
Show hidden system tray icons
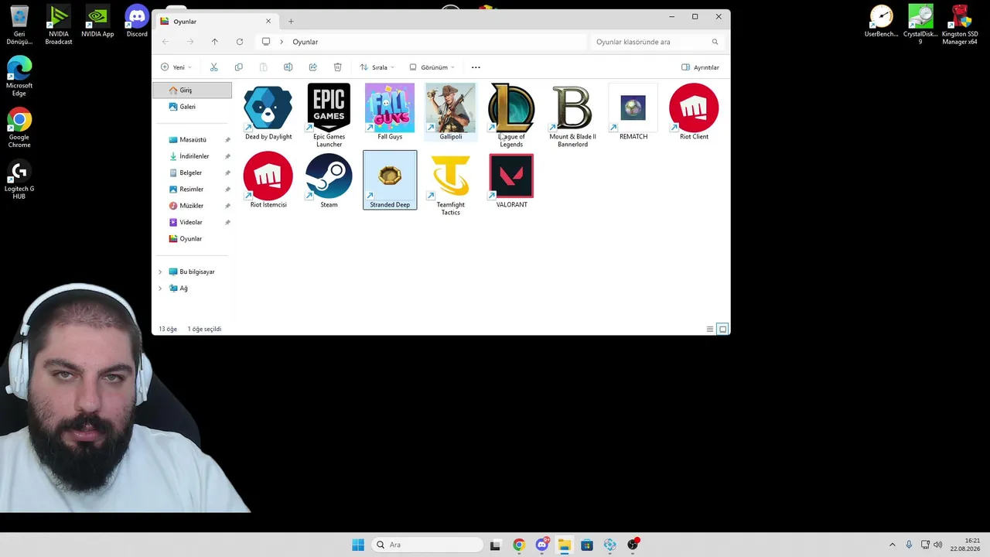(892, 545)
